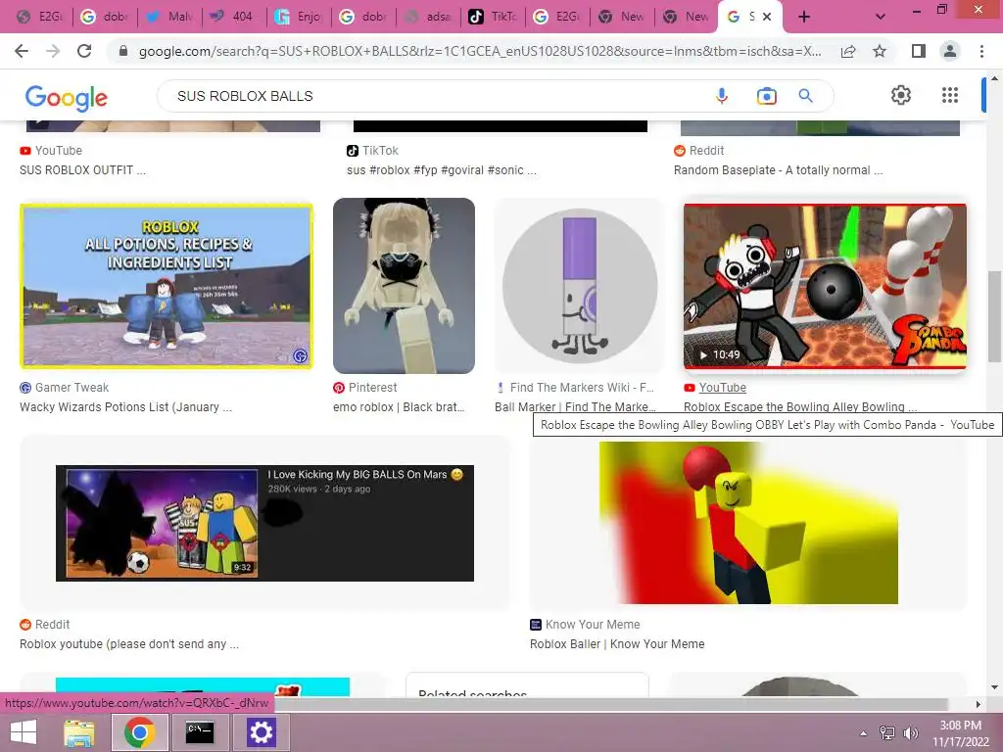The image size is (1003, 752).
Task: Open Reddit Roblox youtube post link
Action: coord(129,644)
